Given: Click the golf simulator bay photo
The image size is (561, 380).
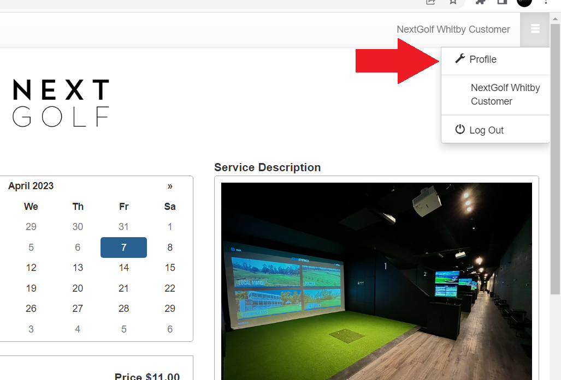Looking at the screenshot, I should (x=376, y=281).
